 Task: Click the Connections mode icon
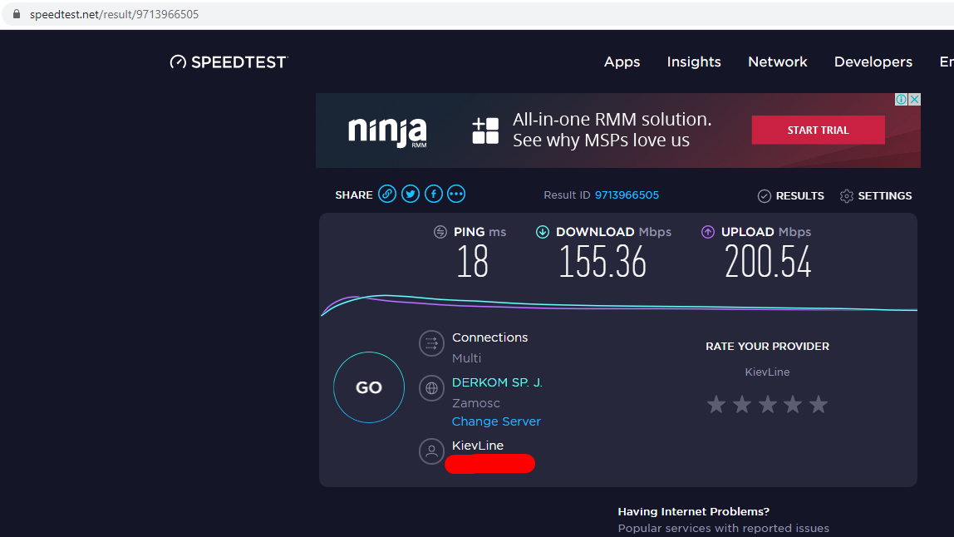(x=431, y=343)
